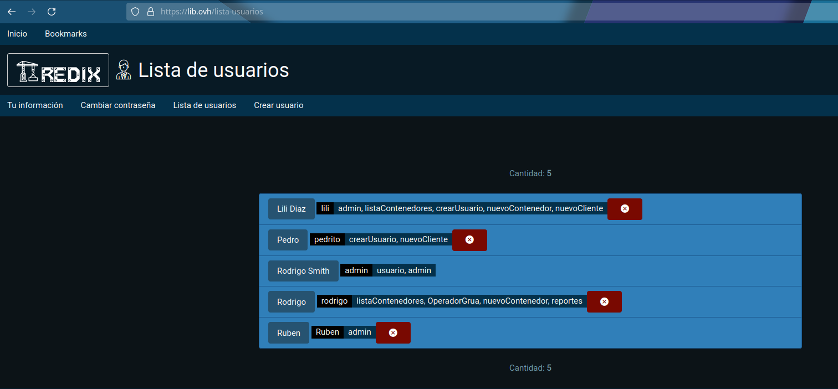Screen dimensions: 838x389
Task: Go back to previous page
Action: coord(12,12)
